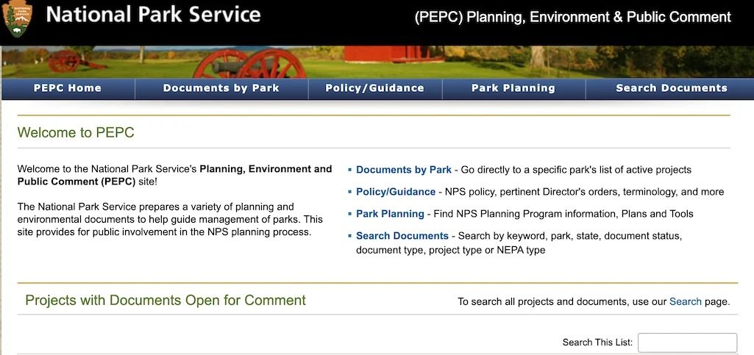
Task: Click the Projects with Documents Open for Comment heading
Action: [x=166, y=301]
